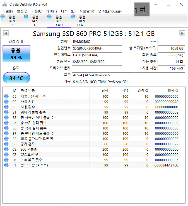Click the status orb for Disk 3
Screen dimensions: 188x206
(x=49, y=16)
